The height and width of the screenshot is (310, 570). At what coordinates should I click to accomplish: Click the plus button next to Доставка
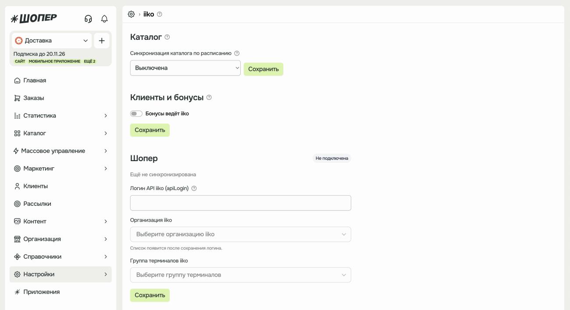click(102, 41)
